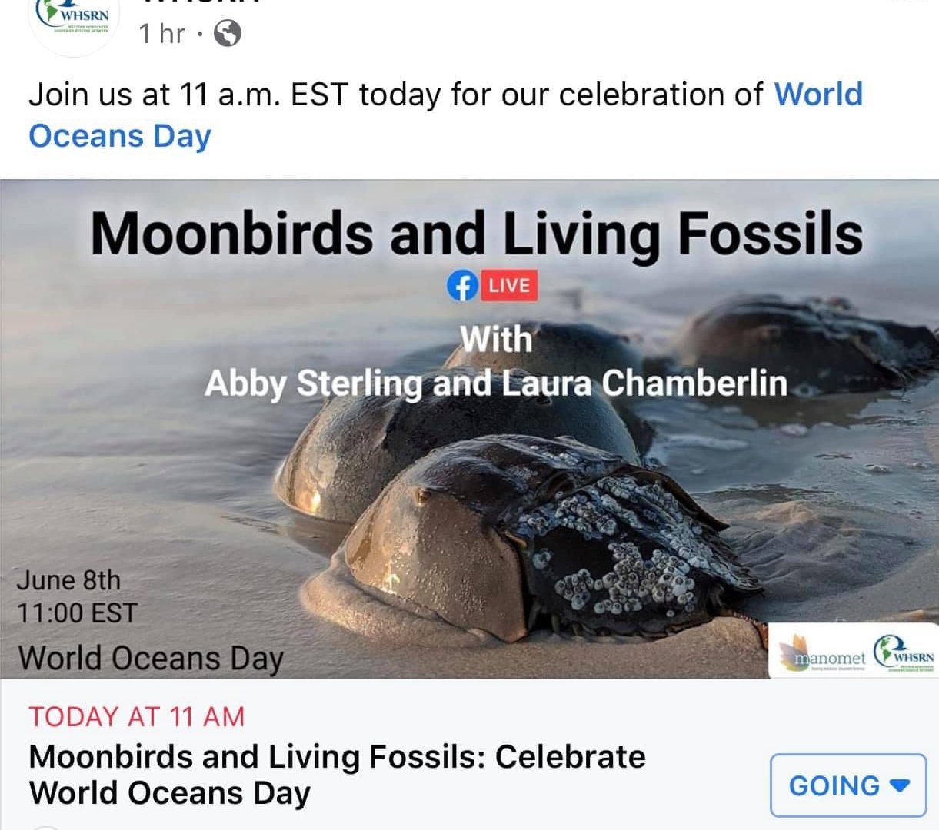
Task: Click "World Oceans Day" caption inside image
Action: 151,659
